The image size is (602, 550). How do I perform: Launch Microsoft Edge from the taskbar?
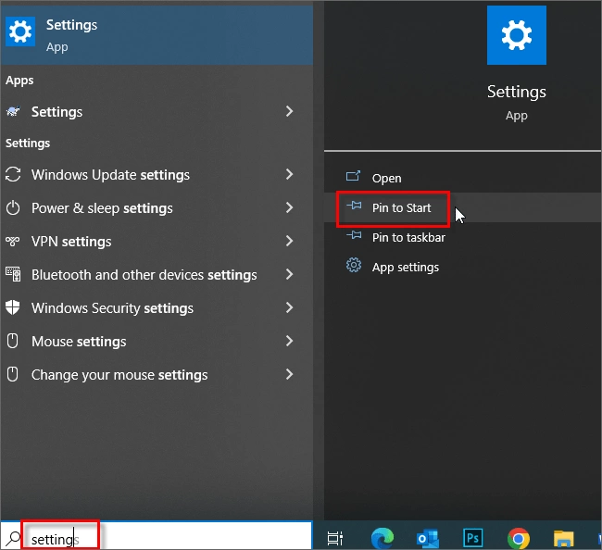click(x=383, y=538)
